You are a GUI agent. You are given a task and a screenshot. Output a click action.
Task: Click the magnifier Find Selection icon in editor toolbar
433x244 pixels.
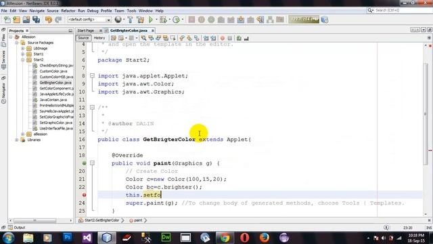(143, 38)
